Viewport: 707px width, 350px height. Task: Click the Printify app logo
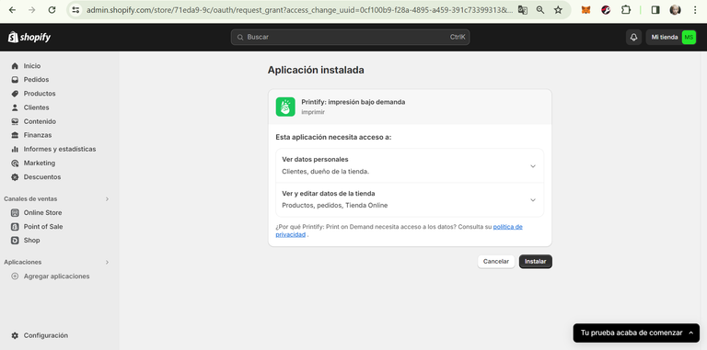tap(285, 107)
